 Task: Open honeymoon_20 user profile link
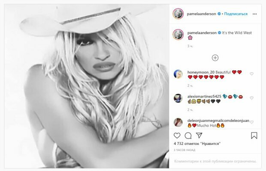201,72
